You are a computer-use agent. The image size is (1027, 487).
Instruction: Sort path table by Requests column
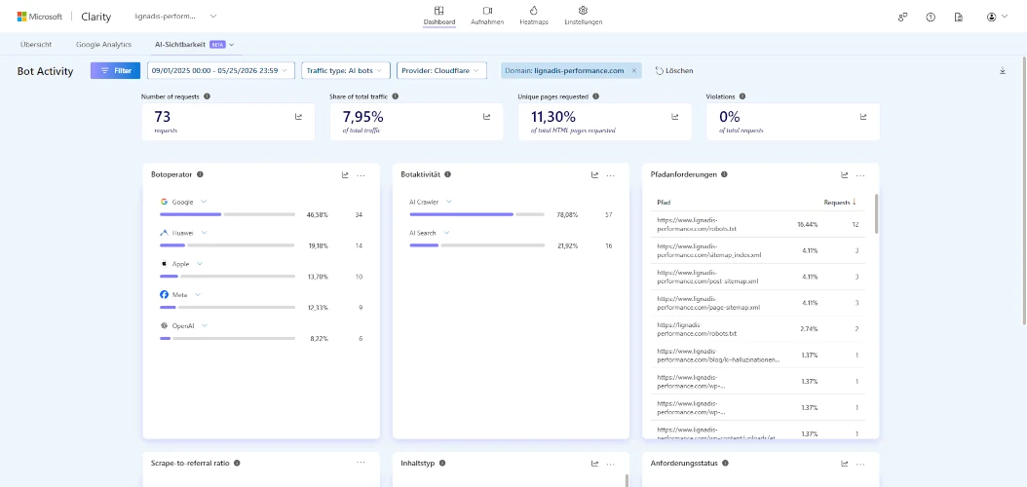pyautogui.click(x=840, y=203)
